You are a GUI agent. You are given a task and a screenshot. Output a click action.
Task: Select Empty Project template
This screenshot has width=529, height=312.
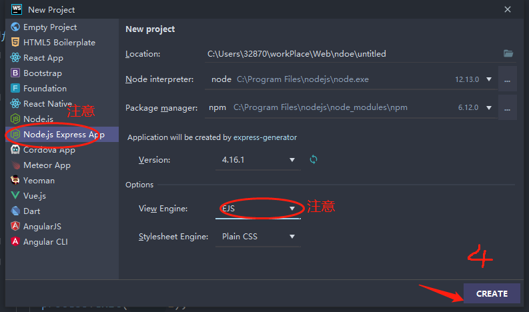[x=62, y=27]
